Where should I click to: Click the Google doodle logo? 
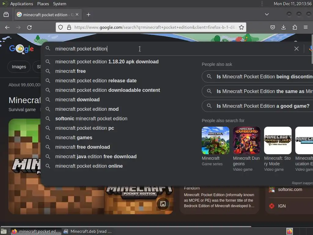pos(22,49)
